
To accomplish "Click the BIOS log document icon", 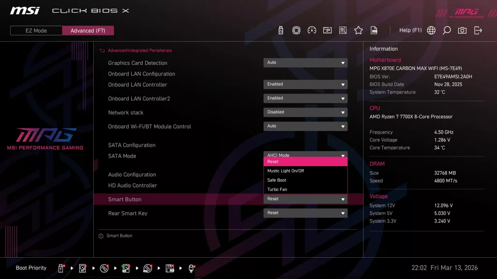I will tap(374, 30).
